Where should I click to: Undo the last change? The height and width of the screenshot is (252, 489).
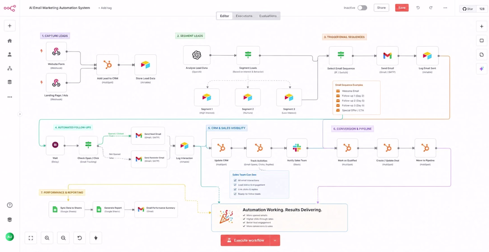418,8
